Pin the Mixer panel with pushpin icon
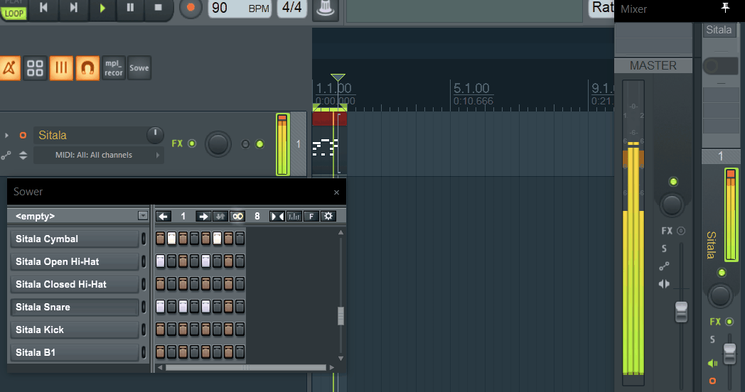The height and width of the screenshot is (392, 745). coord(725,8)
